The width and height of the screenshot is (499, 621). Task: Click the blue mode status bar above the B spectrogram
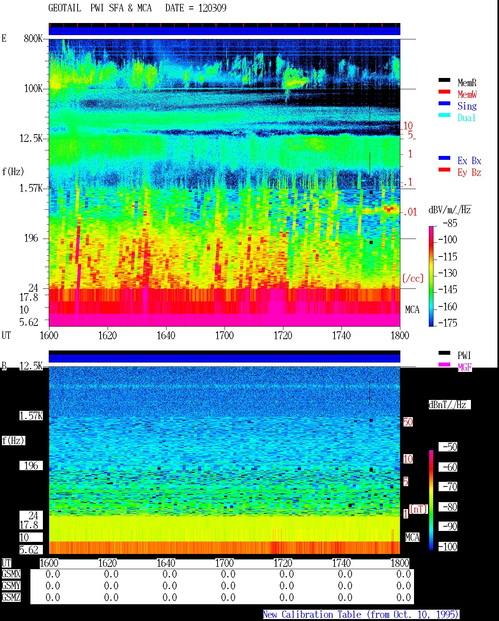224,358
